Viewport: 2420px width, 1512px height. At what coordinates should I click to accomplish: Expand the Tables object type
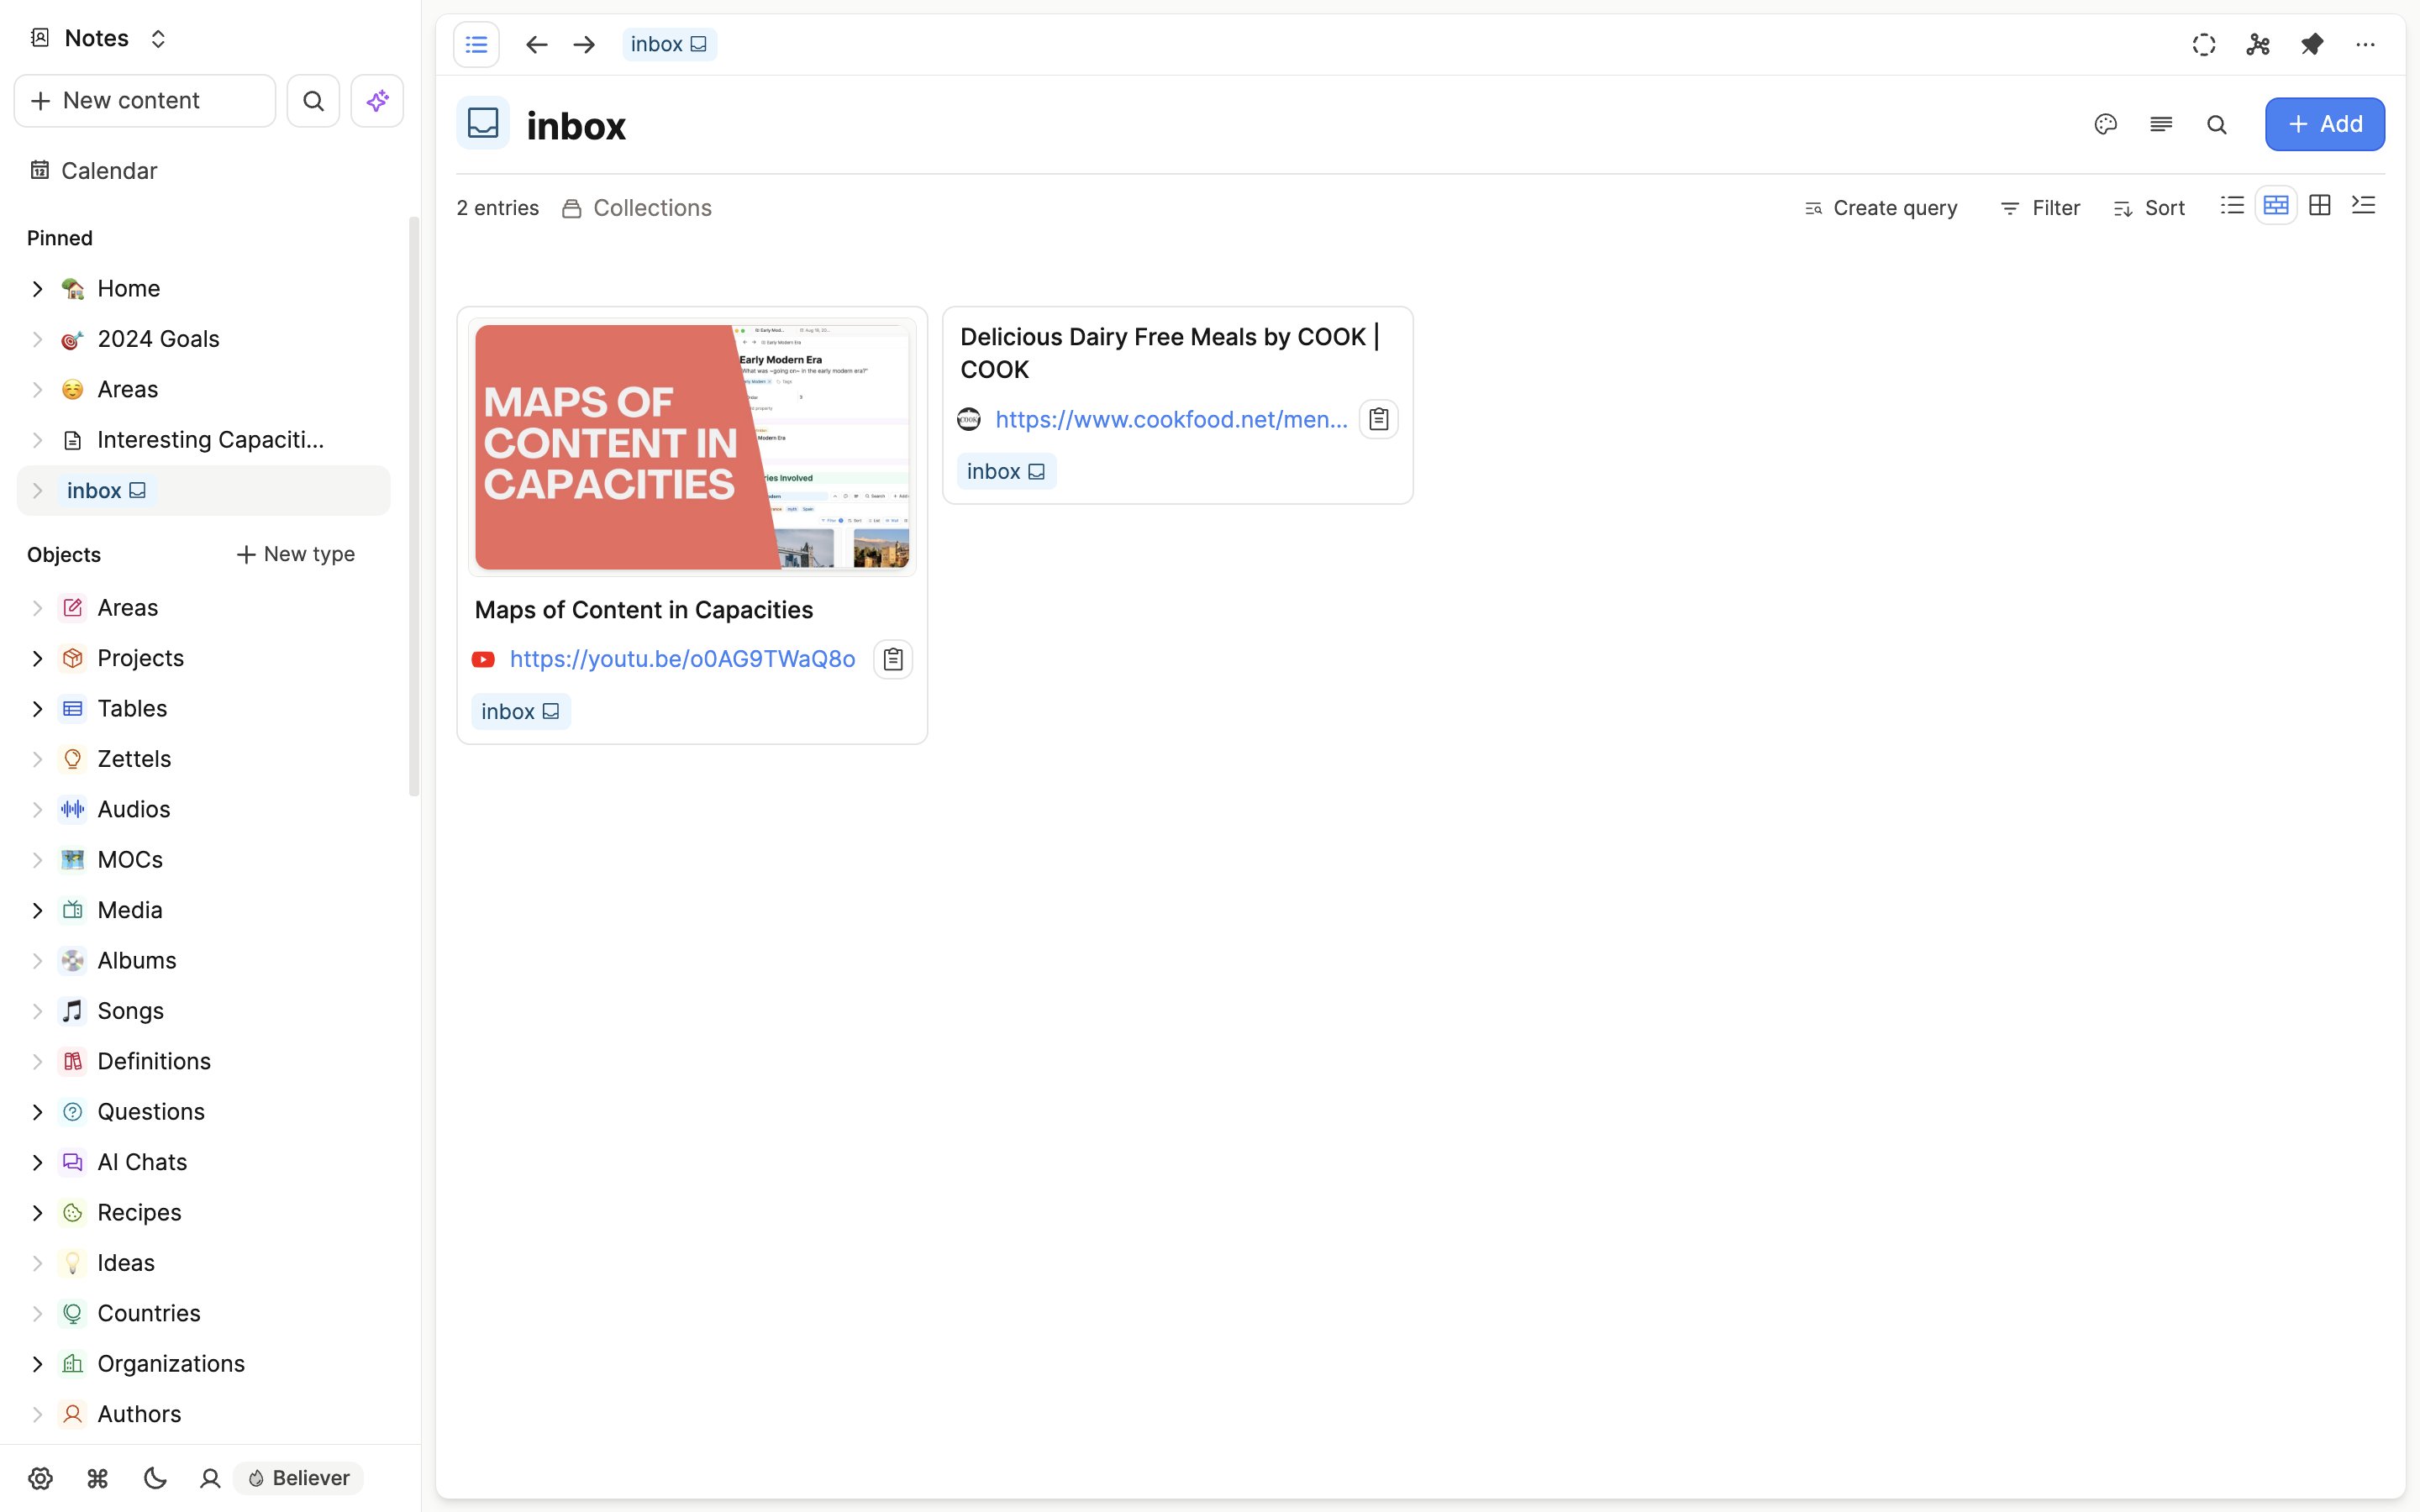click(37, 709)
